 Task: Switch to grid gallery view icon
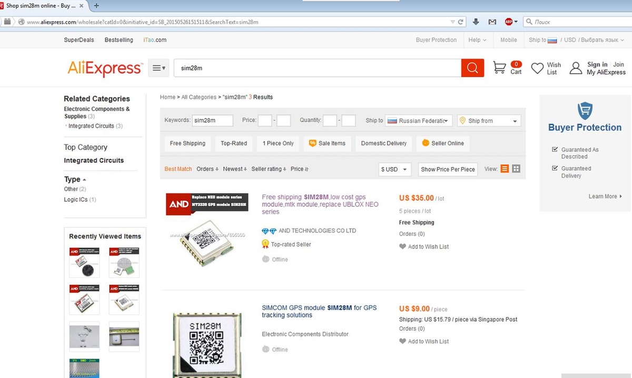[x=516, y=169]
